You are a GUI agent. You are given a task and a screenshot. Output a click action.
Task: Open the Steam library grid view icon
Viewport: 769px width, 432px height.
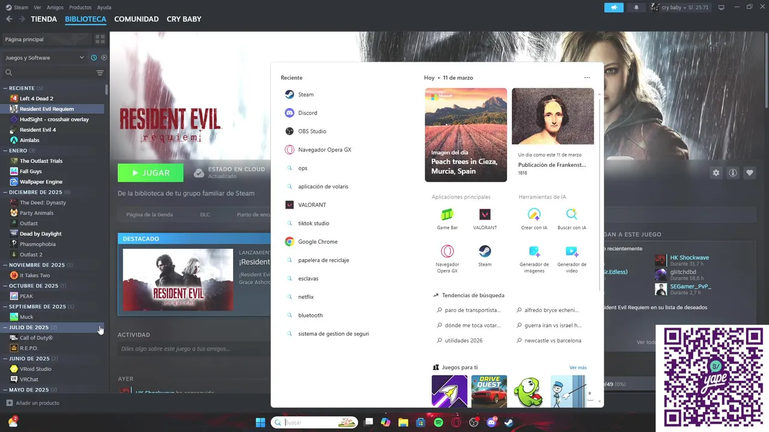pos(100,39)
